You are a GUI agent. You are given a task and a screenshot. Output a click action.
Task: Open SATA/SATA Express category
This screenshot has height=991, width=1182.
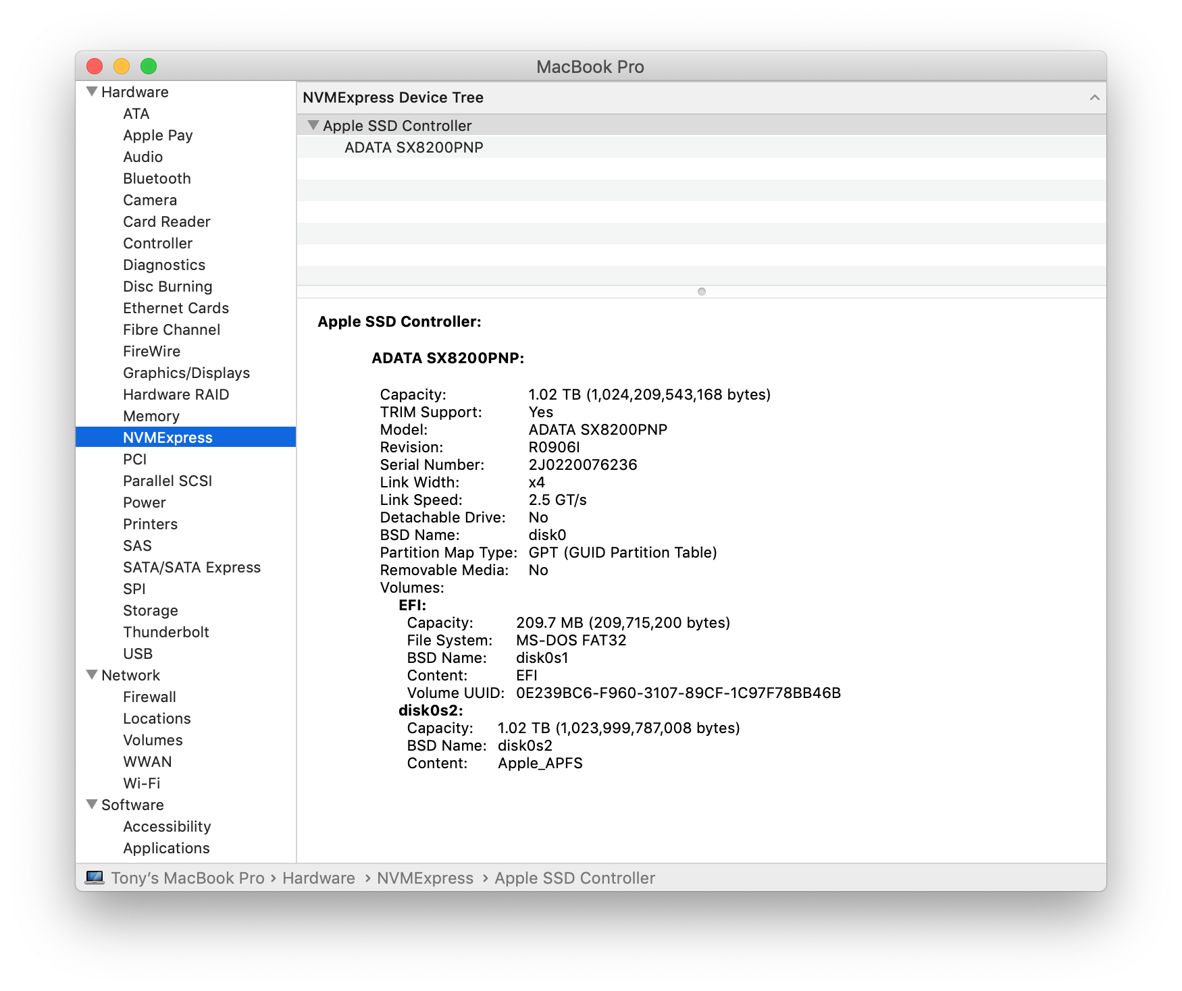(x=192, y=567)
